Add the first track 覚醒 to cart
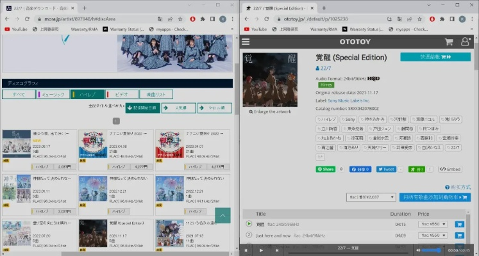Viewport: 479px width, 256px height. tap(459, 224)
